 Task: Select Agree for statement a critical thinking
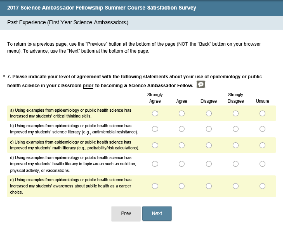(x=182, y=113)
